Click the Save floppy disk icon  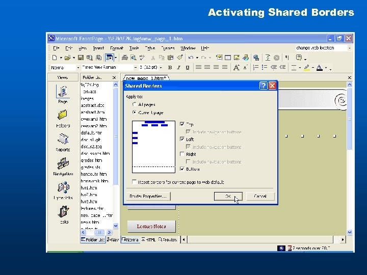pyautogui.click(x=81, y=58)
